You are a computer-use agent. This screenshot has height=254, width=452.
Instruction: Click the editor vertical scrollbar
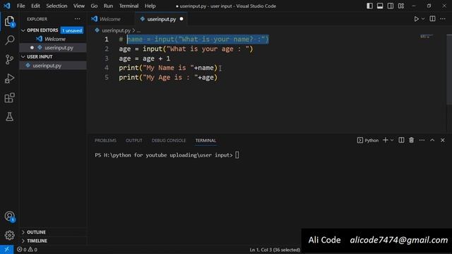[449, 70]
